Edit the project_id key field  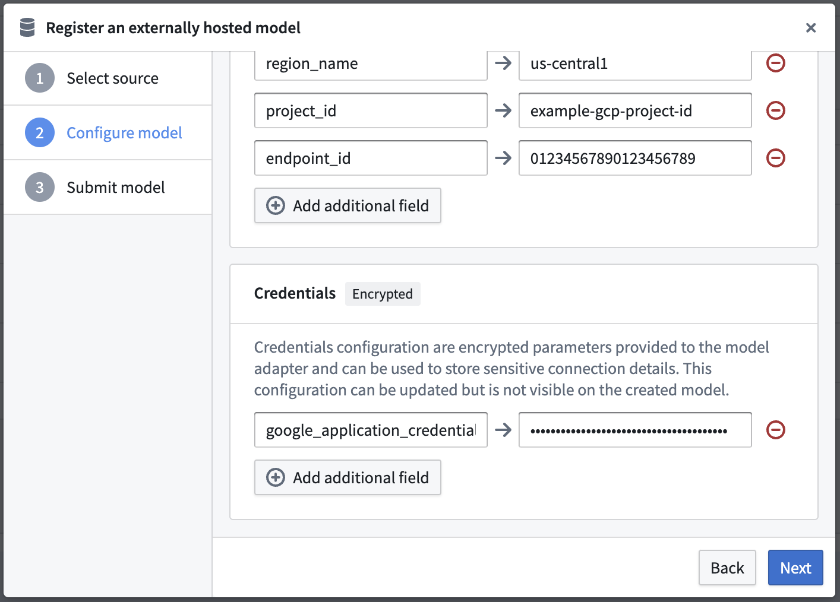click(371, 110)
